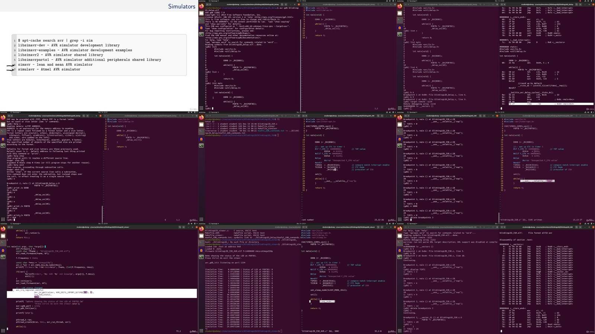The width and height of the screenshot is (595, 334).
Task: Expand Terminal app menu in 'gdb help x' screenshot
Action: click(x=15, y=112)
